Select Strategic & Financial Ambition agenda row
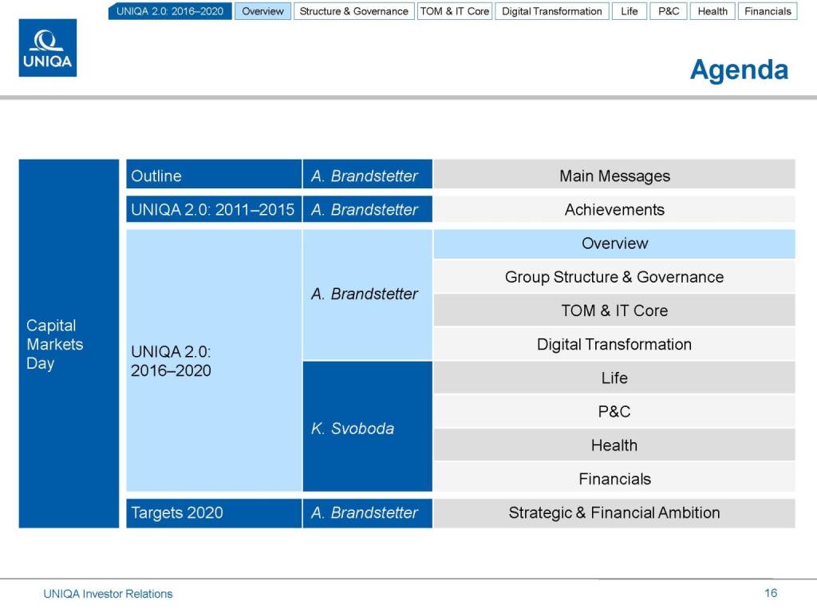817x613 pixels. click(x=614, y=512)
